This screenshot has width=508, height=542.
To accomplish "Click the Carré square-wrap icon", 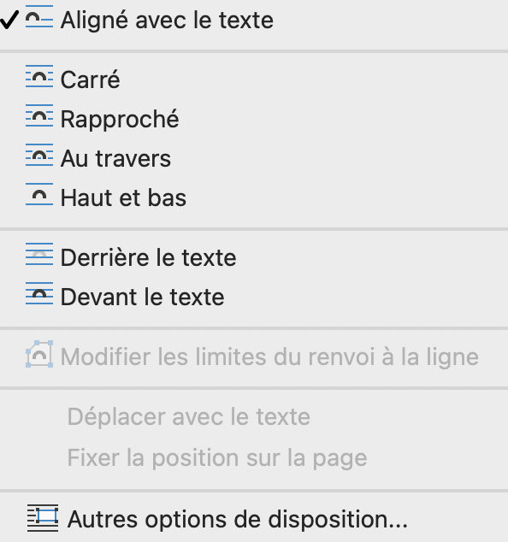I will point(39,76).
